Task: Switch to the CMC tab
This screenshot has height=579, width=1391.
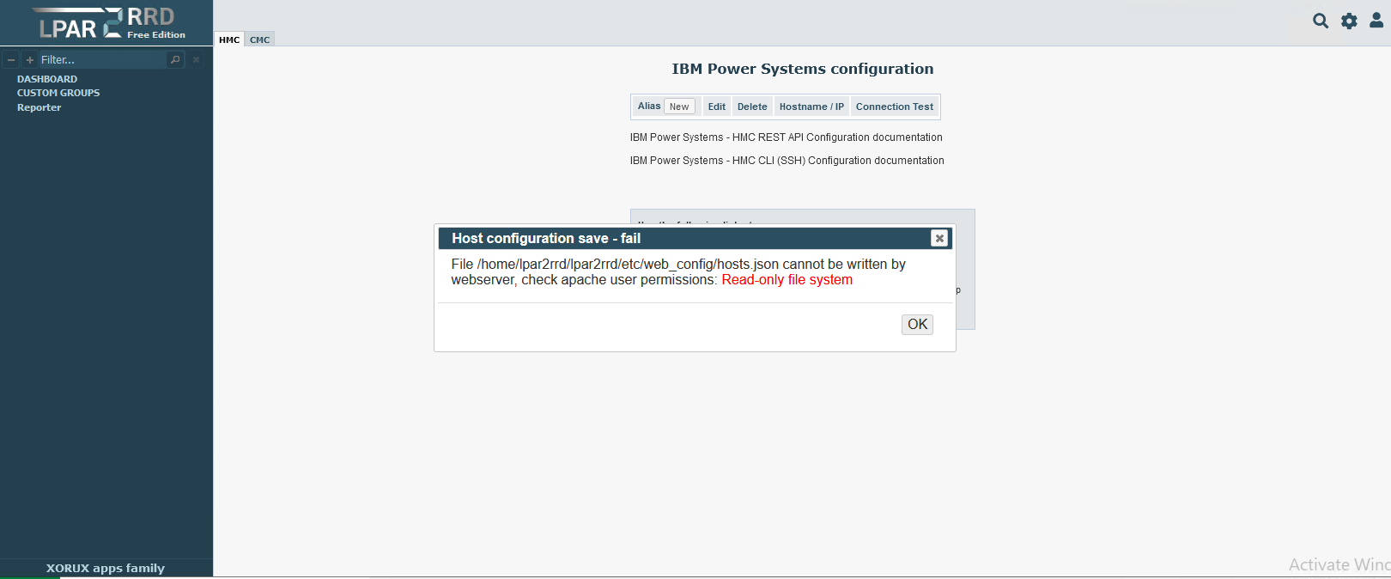Action: point(260,40)
